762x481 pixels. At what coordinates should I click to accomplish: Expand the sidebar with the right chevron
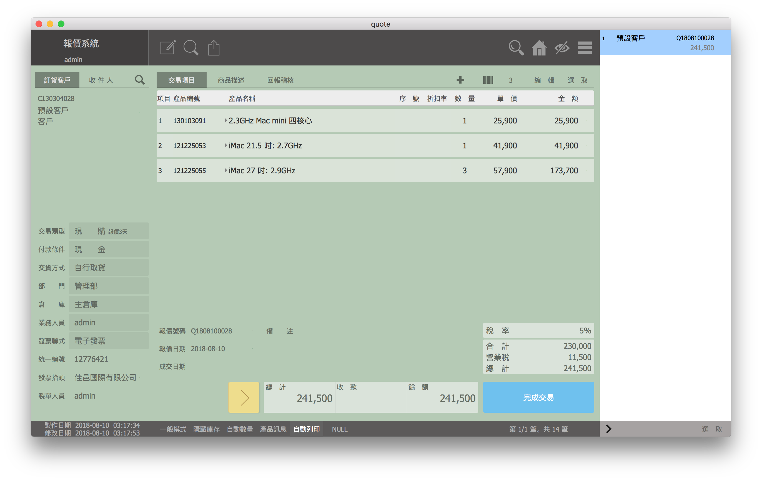pos(608,429)
